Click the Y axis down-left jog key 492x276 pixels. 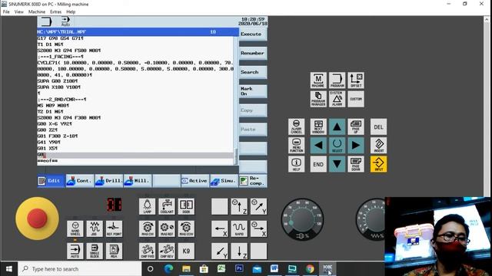(x=220, y=251)
